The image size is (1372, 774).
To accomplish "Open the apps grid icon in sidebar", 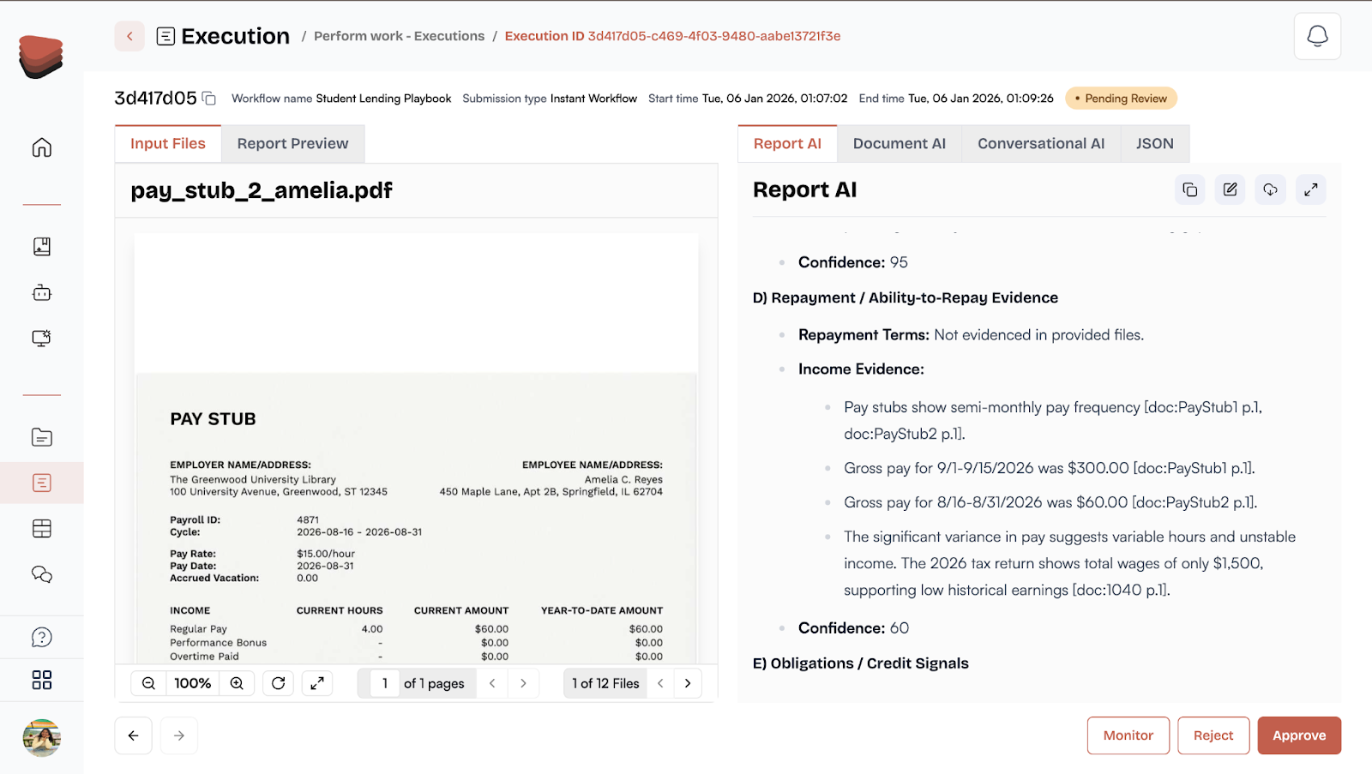I will pos(41,681).
